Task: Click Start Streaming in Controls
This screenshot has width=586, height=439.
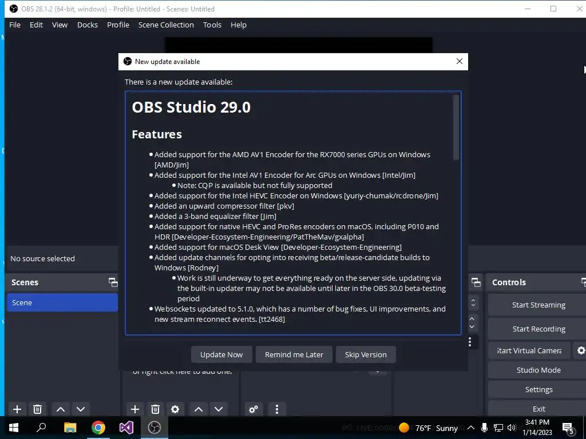Action: pos(539,305)
